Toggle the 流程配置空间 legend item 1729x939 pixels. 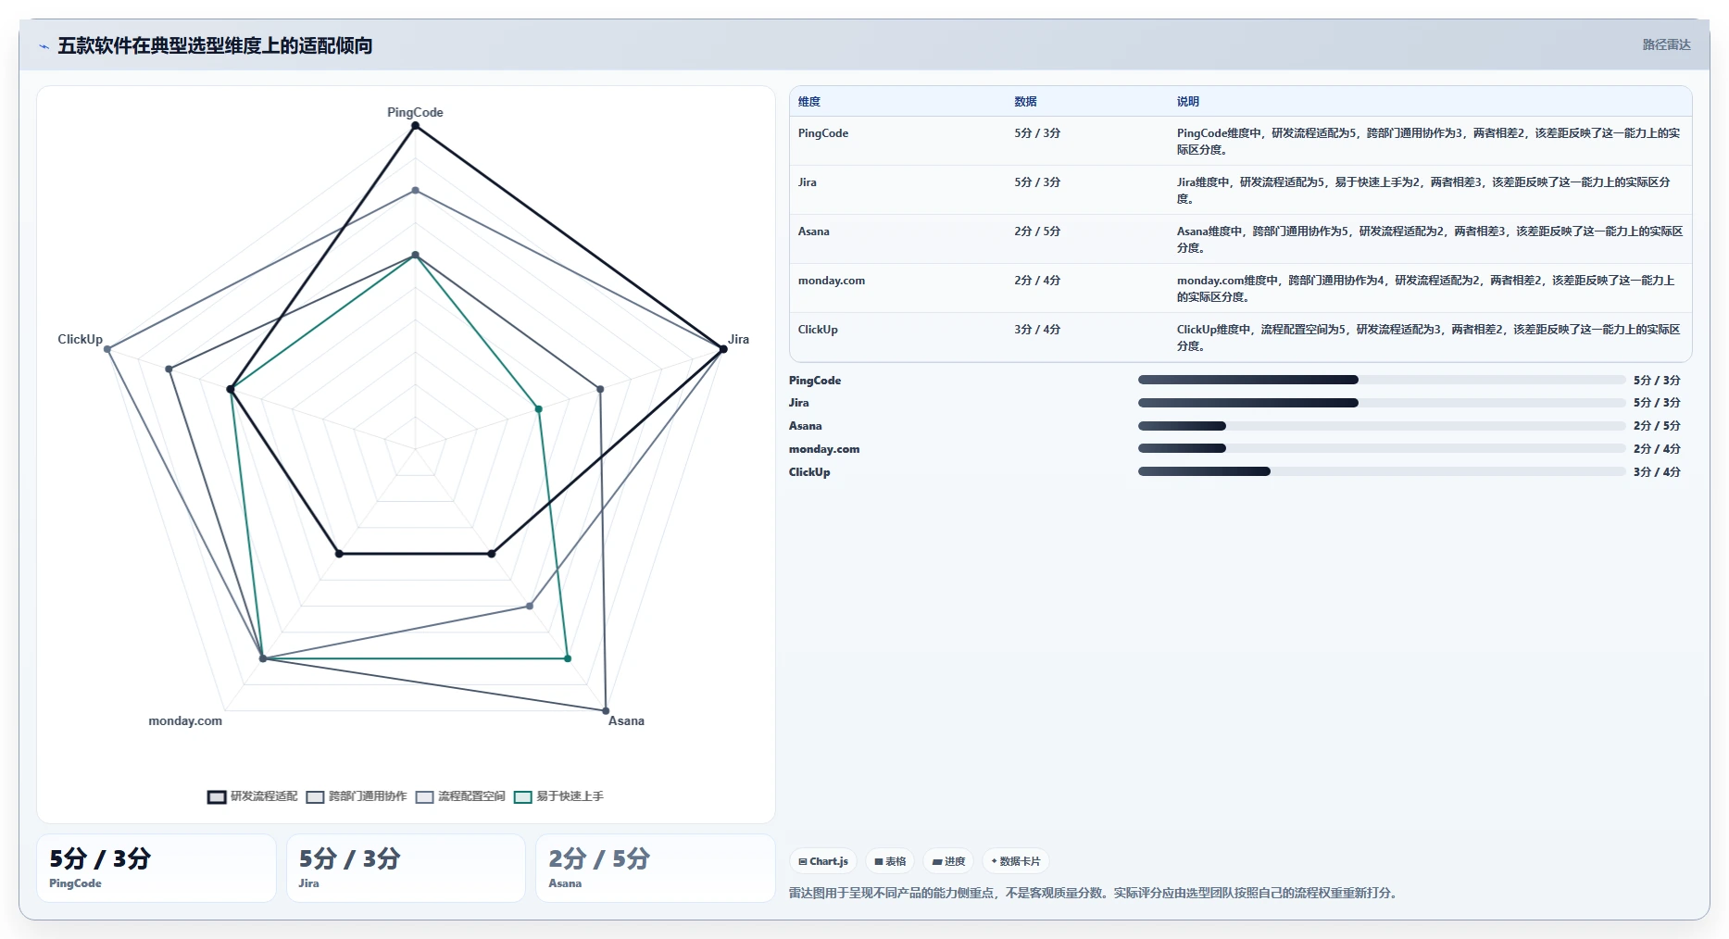point(460,796)
